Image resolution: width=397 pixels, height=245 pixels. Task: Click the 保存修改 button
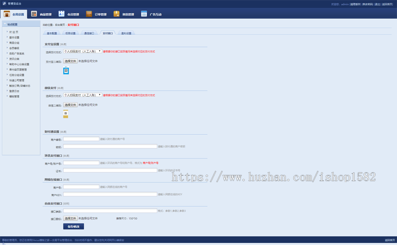pyautogui.click(x=73, y=226)
